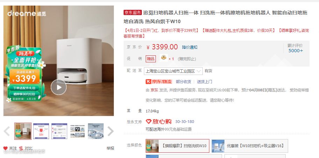Click the 京东物流 logistics logo
This screenshot has width=319, height=158.
[159, 82]
